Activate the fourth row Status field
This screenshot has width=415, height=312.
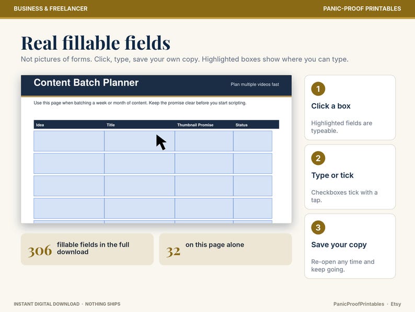tap(253, 208)
